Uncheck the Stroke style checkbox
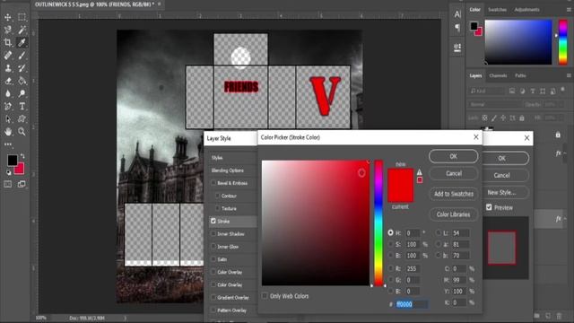Viewport: 574px width, 323px height. pos(213,221)
